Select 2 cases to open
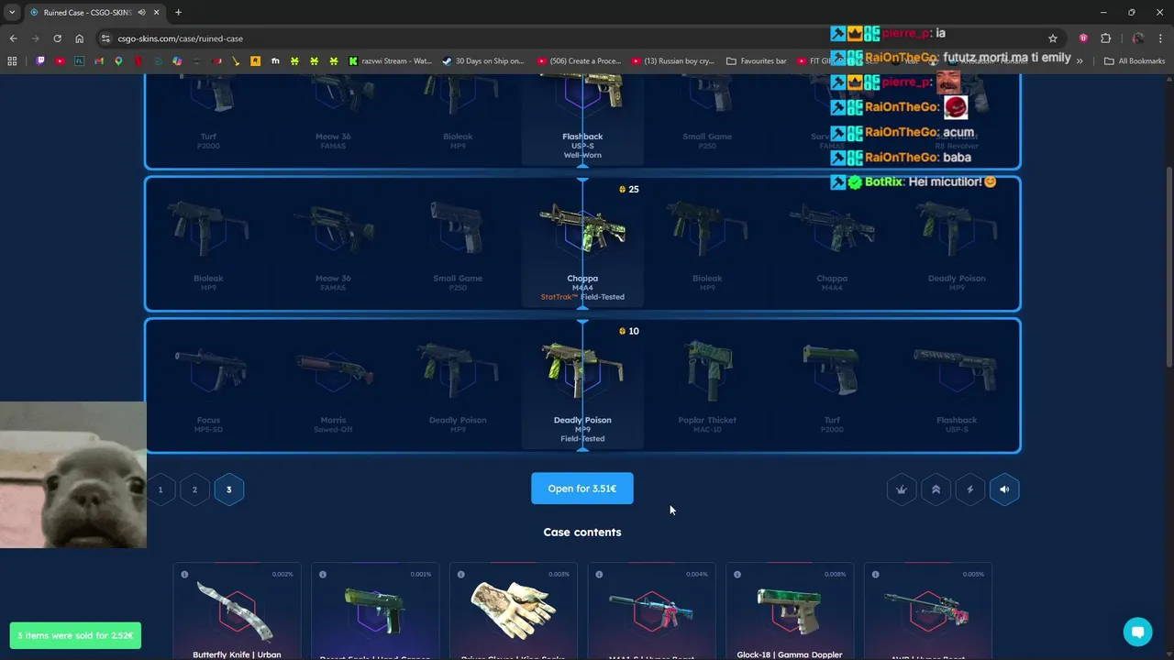 click(x=194, y=489)
